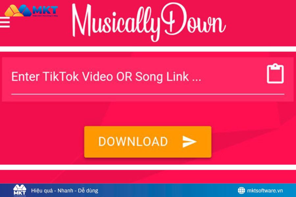Click the paper plane send arrow
This screenshot has height=197, width=296.
pyautogui.click(x=189, y=142)
